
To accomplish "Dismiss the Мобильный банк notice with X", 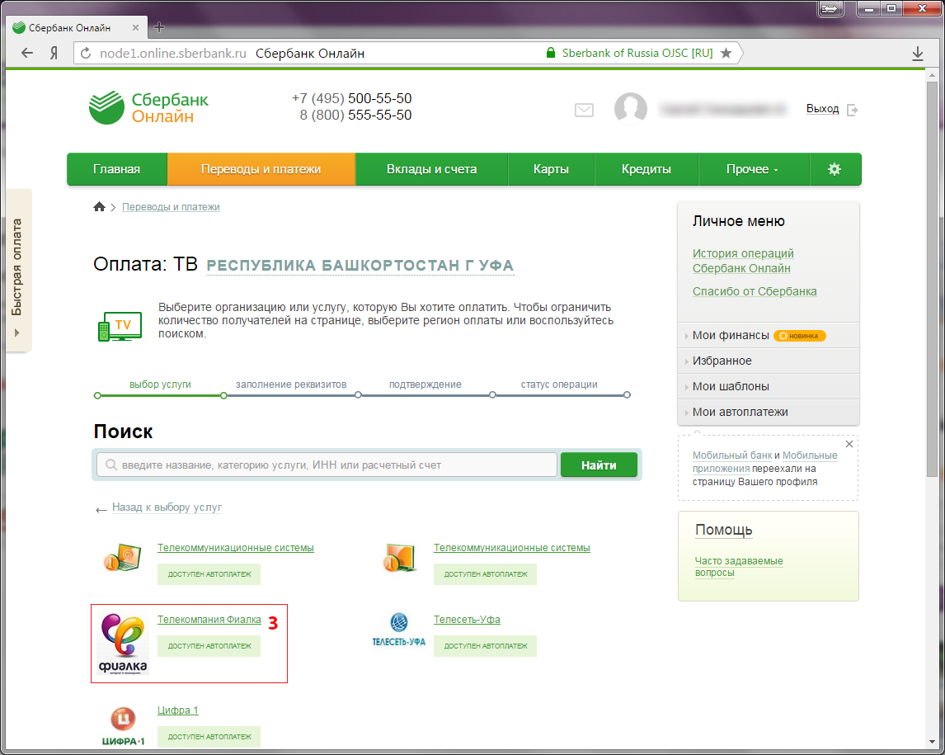I will click(849, 445).
